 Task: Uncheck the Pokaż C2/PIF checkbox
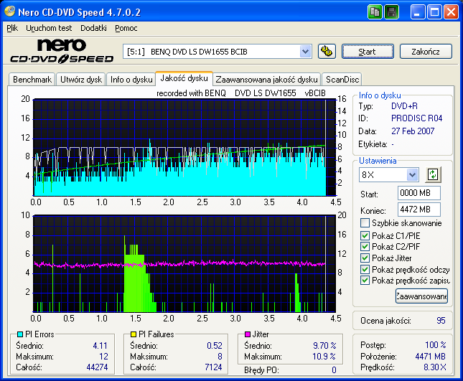[365, 246]
